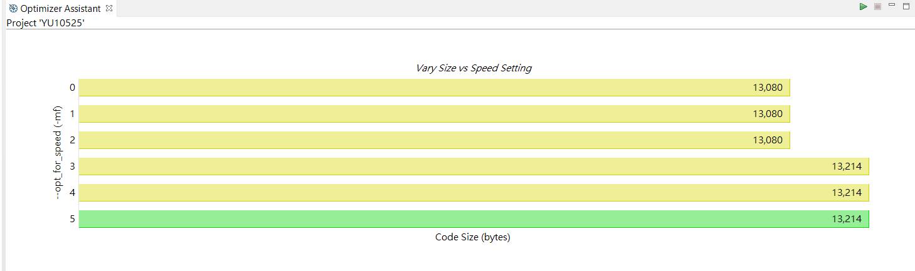This screenshot has height=271, width=915.
Task: Close the Optimizer Assistant tab
Action: (109, 8)
